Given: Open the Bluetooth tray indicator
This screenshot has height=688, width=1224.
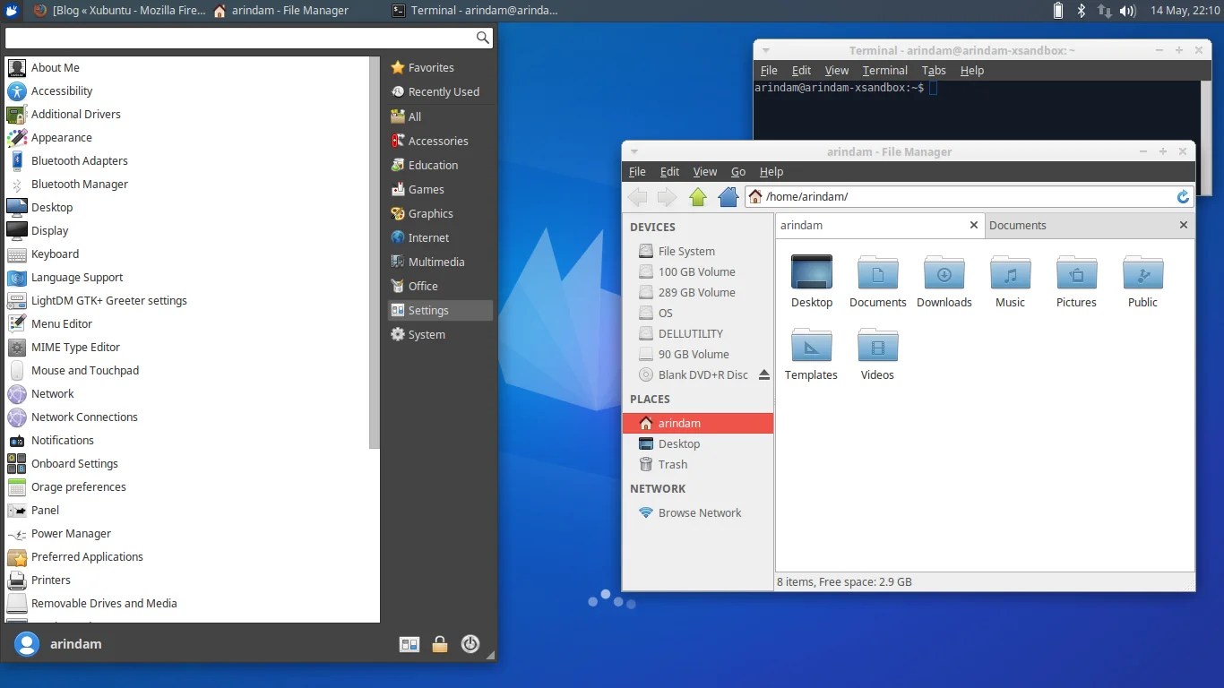Looking at the screenshot, I should coord(1081,11).
